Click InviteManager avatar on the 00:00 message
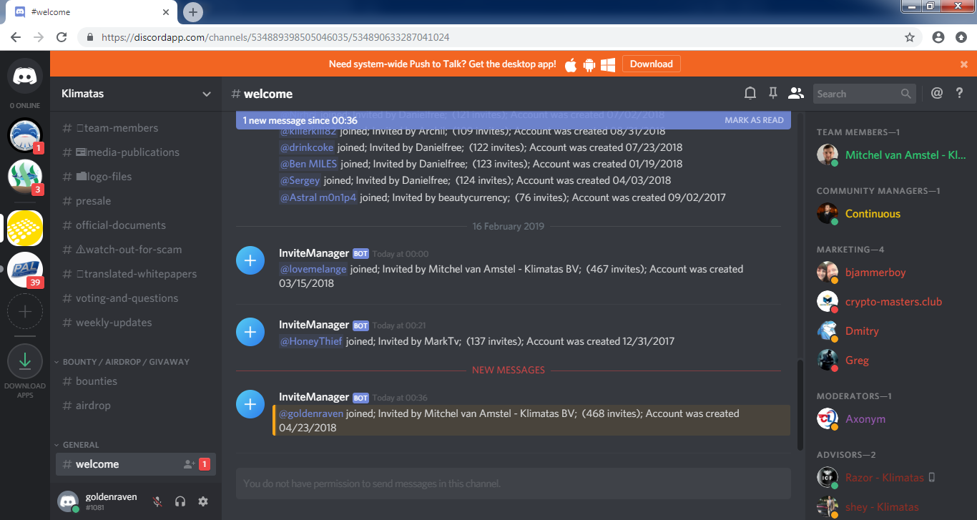Screen dimensions: 977x520 [250, 260]
